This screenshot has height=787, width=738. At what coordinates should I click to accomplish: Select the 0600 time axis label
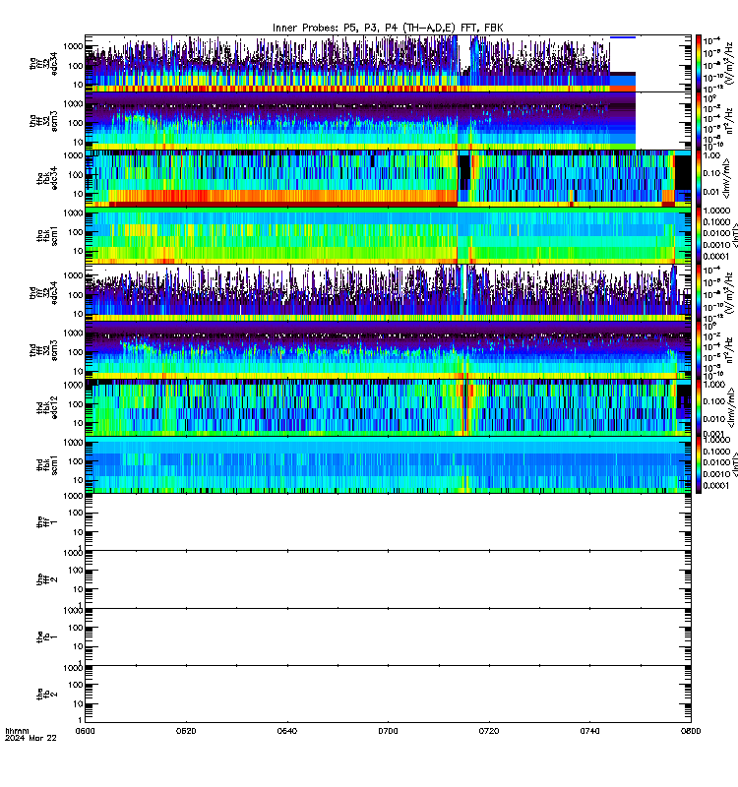coord(85,731)
